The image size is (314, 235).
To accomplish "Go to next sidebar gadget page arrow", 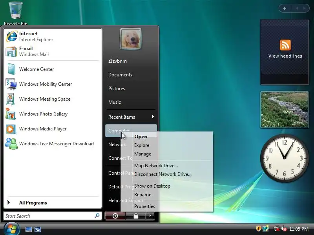I will [x=304, y=8].
